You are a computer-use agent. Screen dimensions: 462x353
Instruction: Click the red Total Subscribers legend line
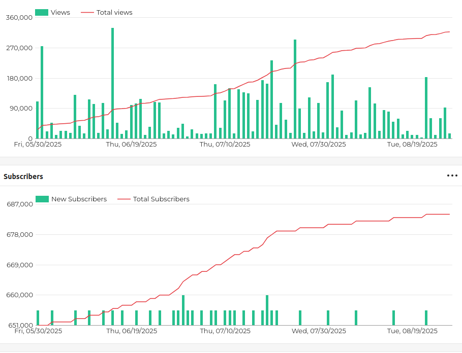coord(124,199)
